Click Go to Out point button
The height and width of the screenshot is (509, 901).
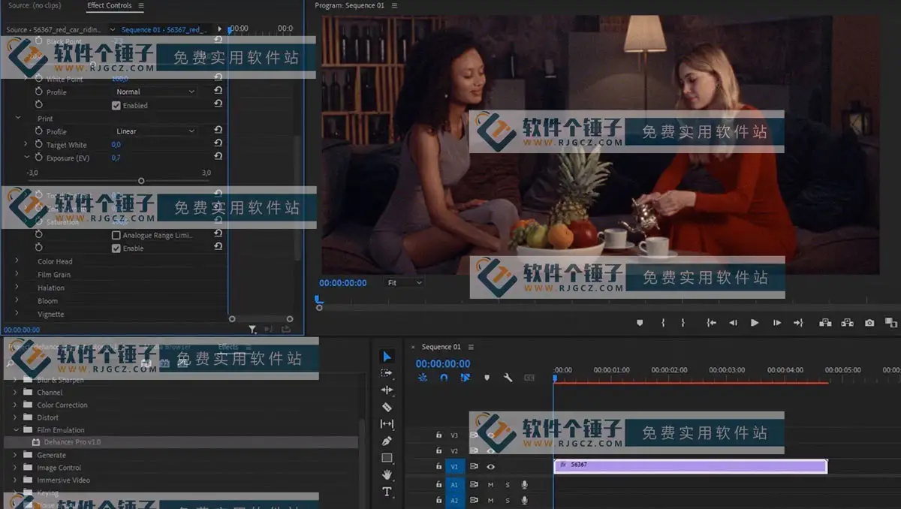coord(798,323)
